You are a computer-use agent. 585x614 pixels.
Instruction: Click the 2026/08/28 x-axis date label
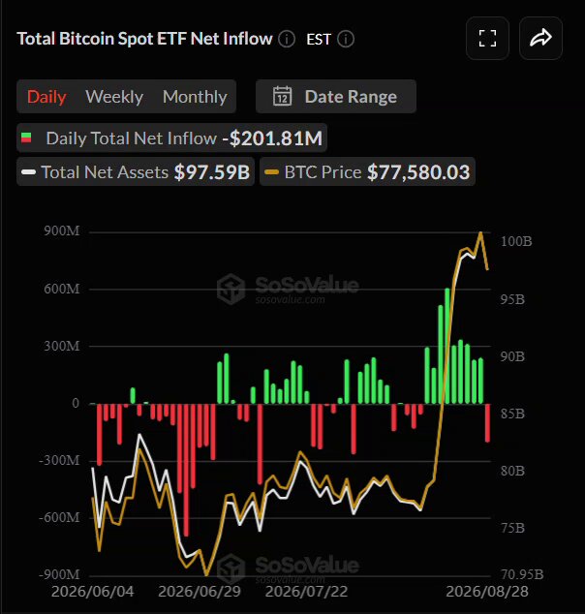point(487,592)
